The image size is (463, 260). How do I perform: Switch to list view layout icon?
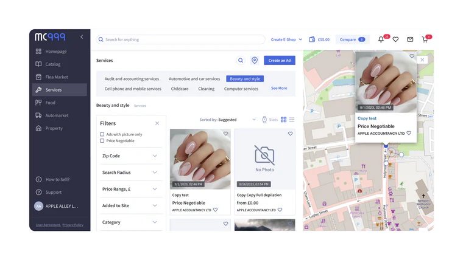(292, 120)
